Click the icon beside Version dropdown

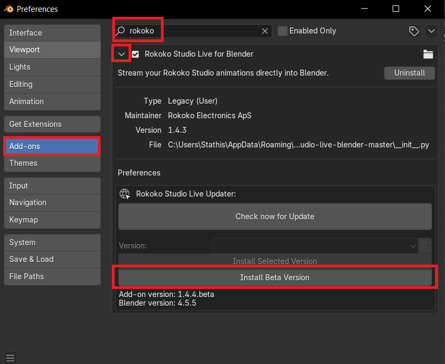point(426,246)
